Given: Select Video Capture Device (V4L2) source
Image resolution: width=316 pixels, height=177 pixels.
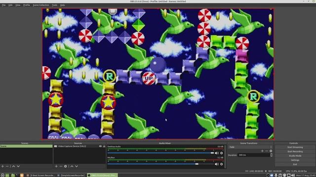Looking at the screenshot, I should point(79,147).
